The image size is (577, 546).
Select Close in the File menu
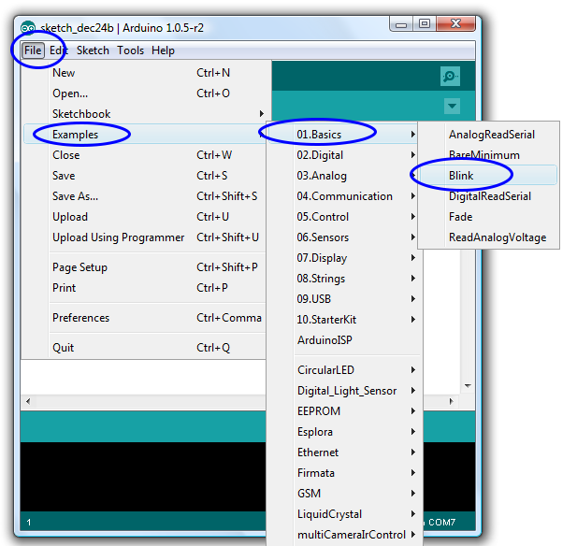point(146,155)
